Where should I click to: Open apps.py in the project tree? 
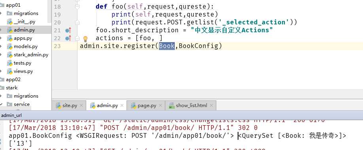pos(23,38)
